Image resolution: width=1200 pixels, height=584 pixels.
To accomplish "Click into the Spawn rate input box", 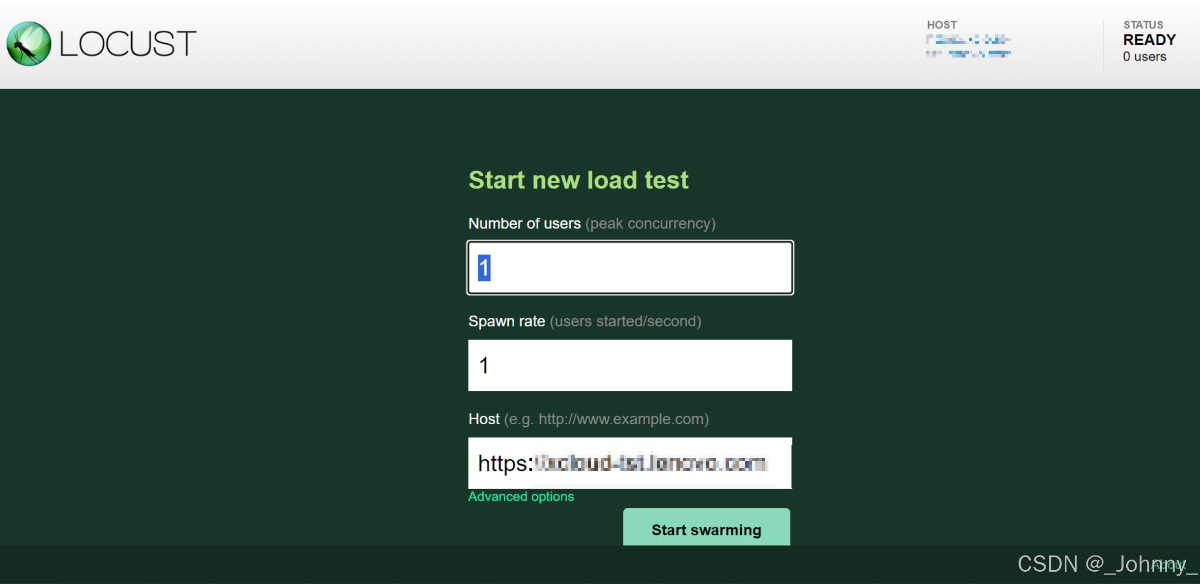I will point(630,365).
